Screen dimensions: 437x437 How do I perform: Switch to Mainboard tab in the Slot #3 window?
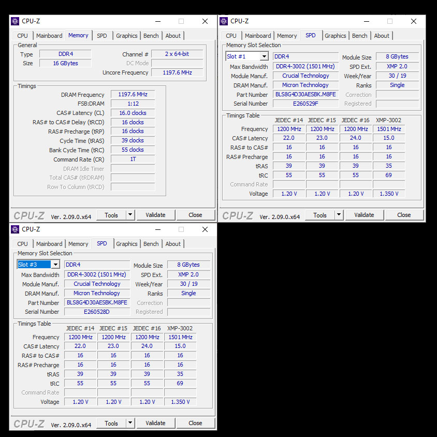[x=49, y=244]
